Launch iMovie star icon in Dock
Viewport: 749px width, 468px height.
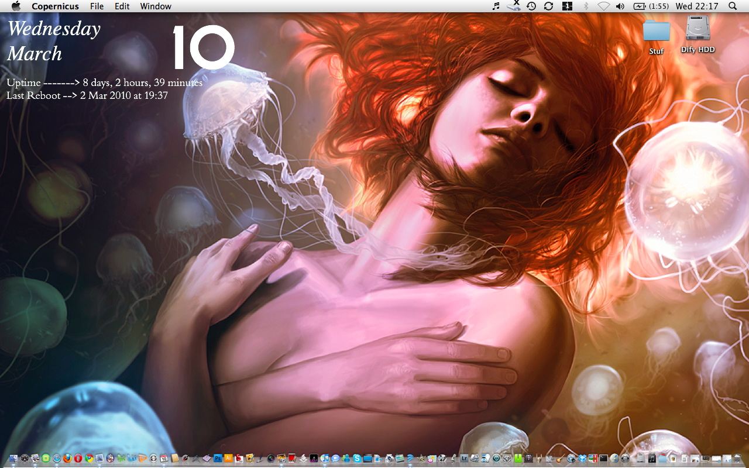(x=421, y=458)
